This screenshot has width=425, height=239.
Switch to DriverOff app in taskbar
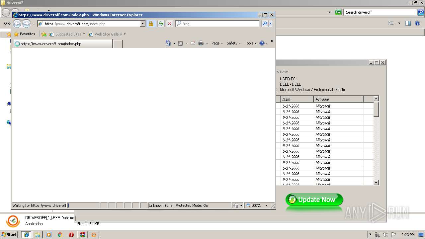(x=94, y=234)
